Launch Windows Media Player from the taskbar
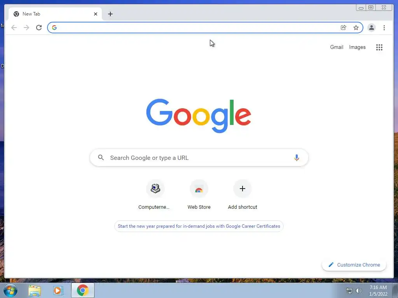Viewport: 398px width, 298px height. point(58,290)
